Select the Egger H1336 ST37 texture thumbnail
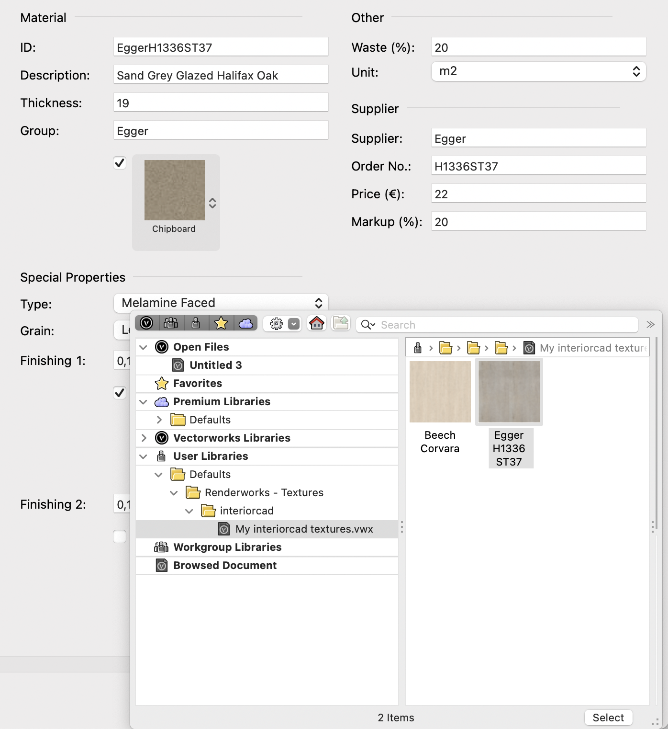The height and width of the screenshot is (729, 668). (x=509, y=392)
